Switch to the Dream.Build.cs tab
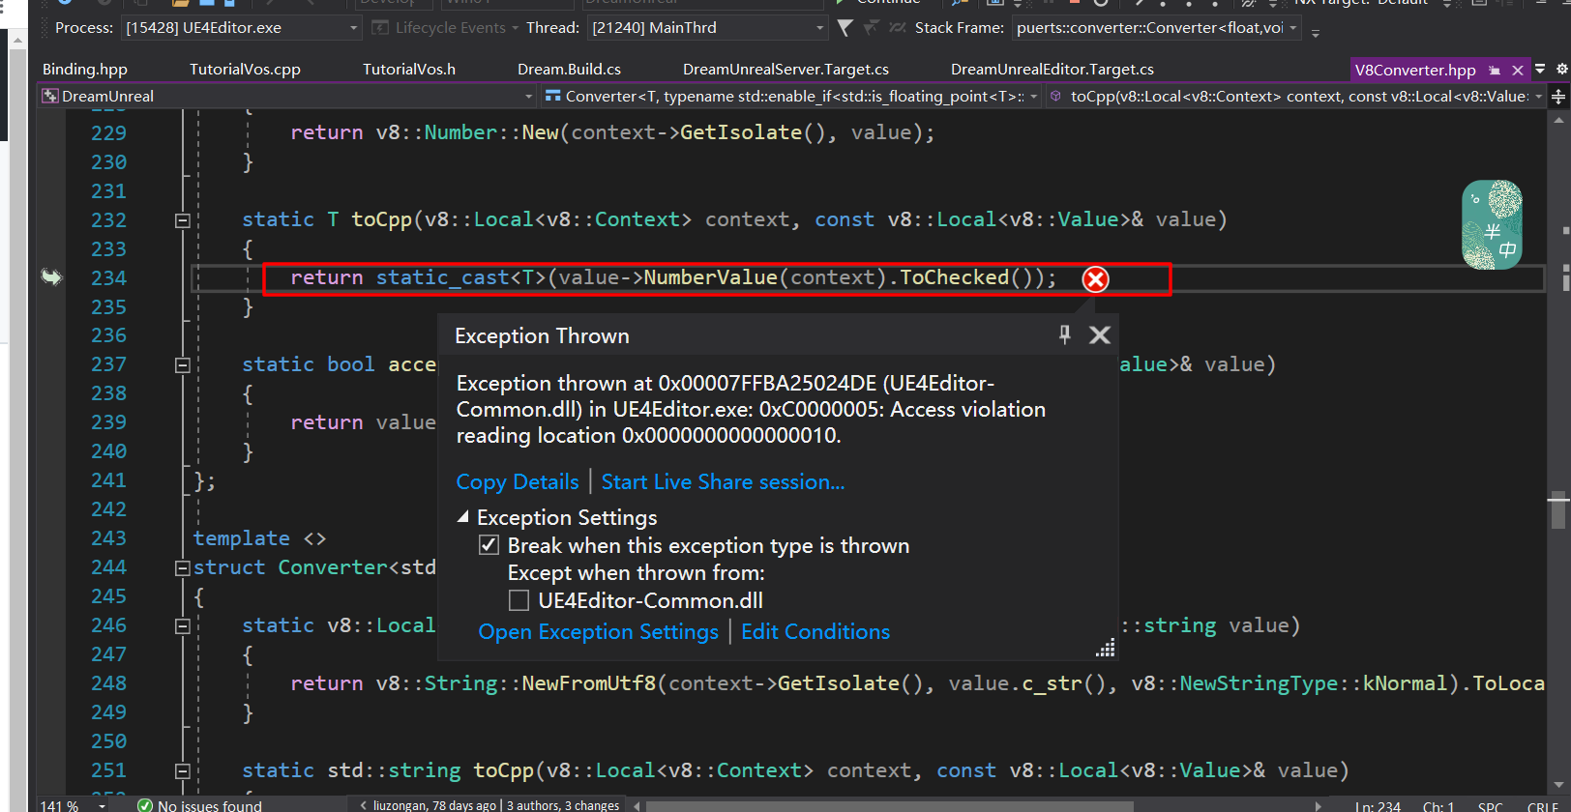 tap(569, 70)
